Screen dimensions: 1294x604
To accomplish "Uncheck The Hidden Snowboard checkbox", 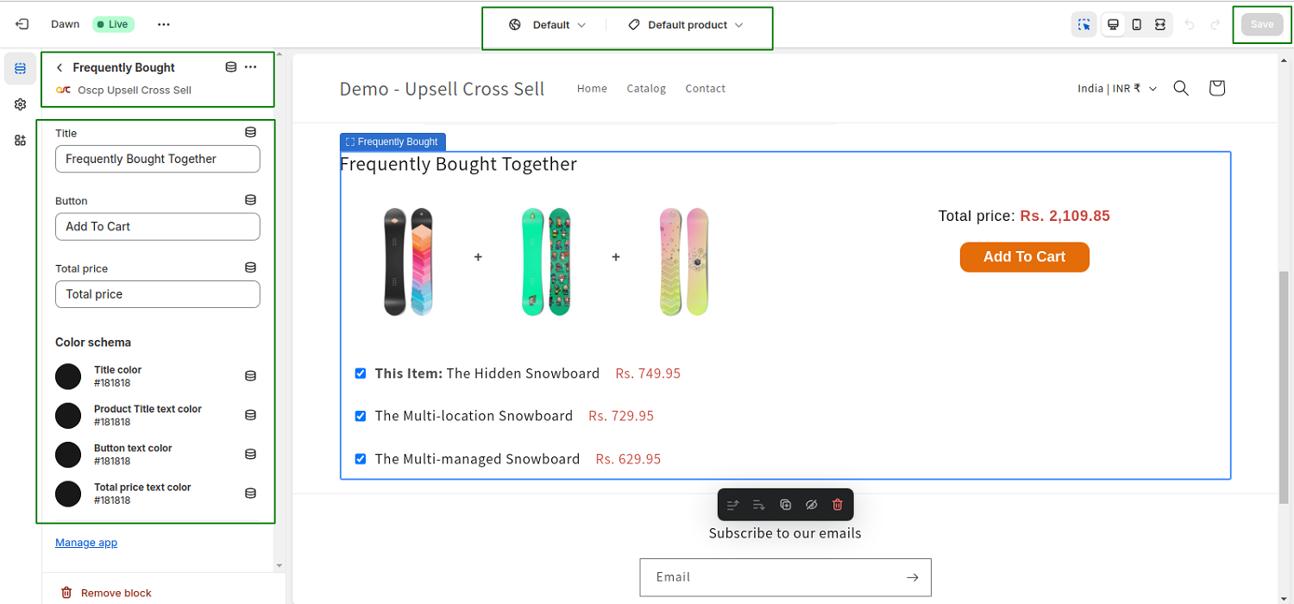I will (x=361, y=374).
